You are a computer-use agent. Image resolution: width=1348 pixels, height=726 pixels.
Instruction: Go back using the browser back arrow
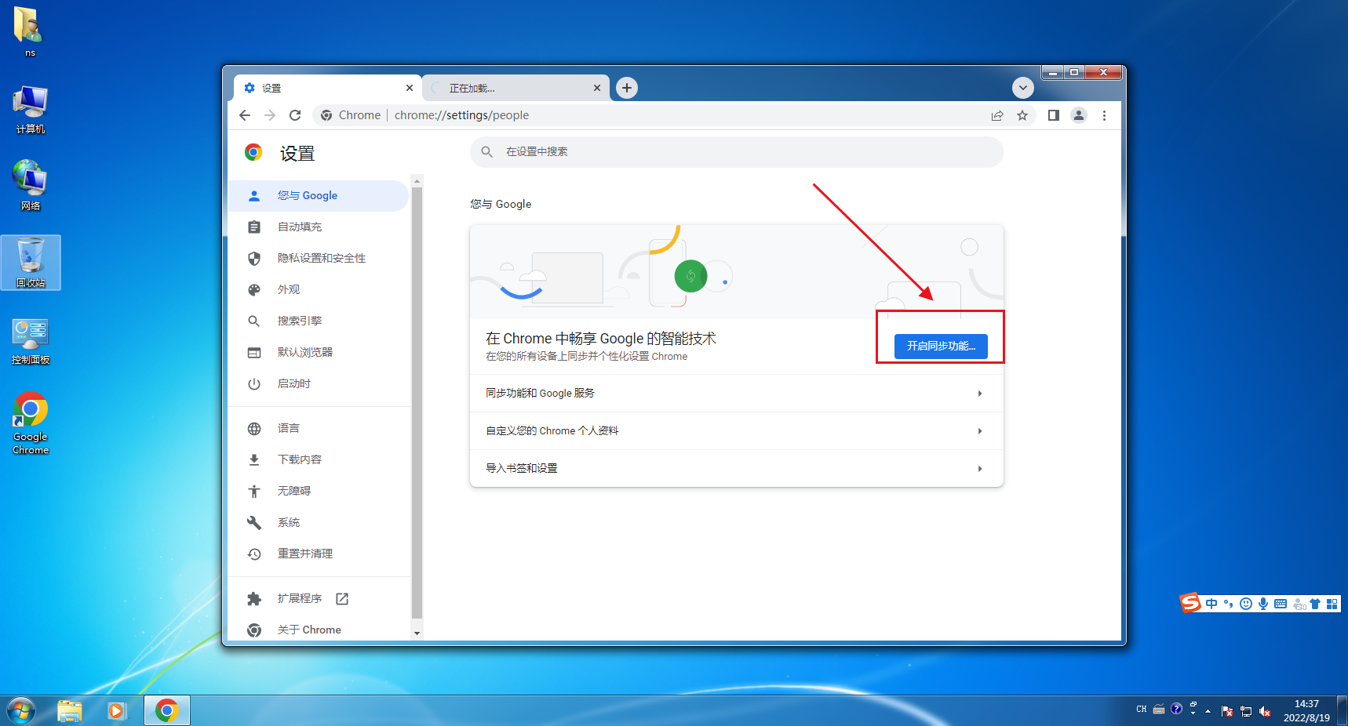tap(245, 115)
